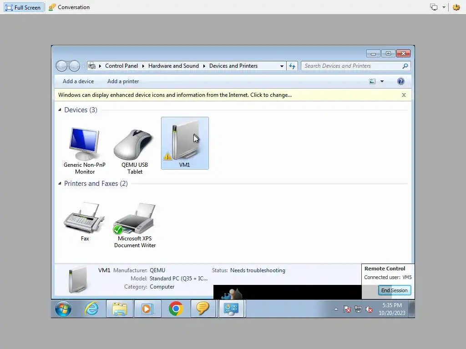This screenshot has height=349, width=466.
Task: Click the Computer category value
Action: [162, 287]
